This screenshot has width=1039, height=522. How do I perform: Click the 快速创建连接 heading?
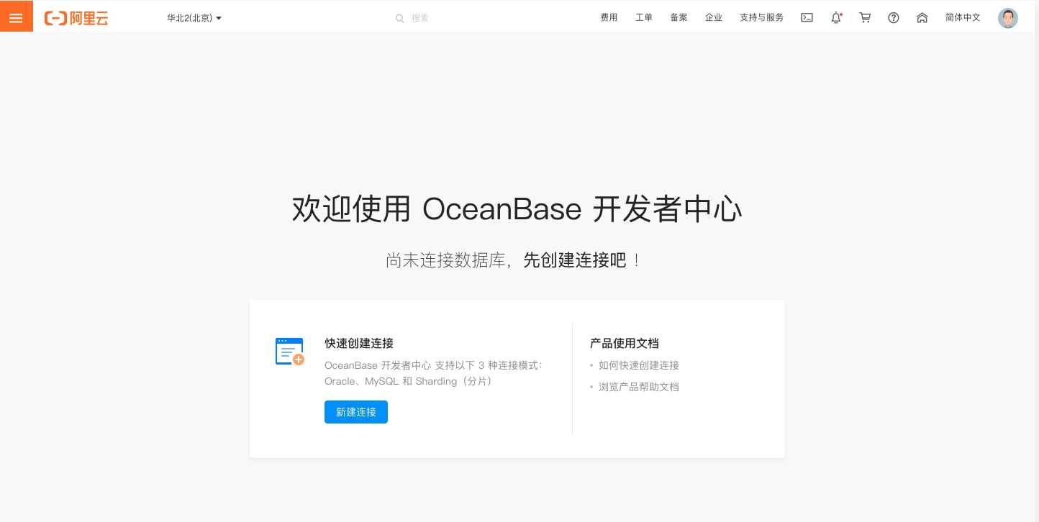tap(359, 343)
